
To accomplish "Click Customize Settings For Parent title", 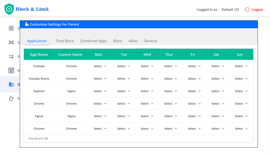I will tap(55, 25).
